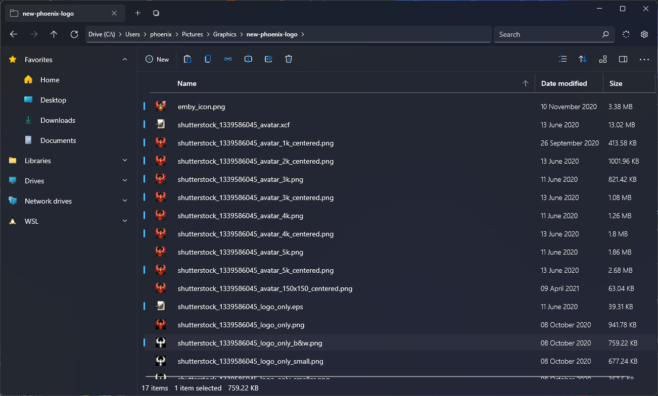Expand the Network drives section chevron
The image size is (658, 396).
point(125,201)
